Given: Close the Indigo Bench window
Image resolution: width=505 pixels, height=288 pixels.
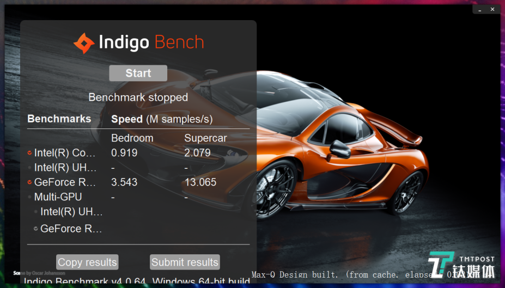Looking at the screenshot, I should coord(492,9).
